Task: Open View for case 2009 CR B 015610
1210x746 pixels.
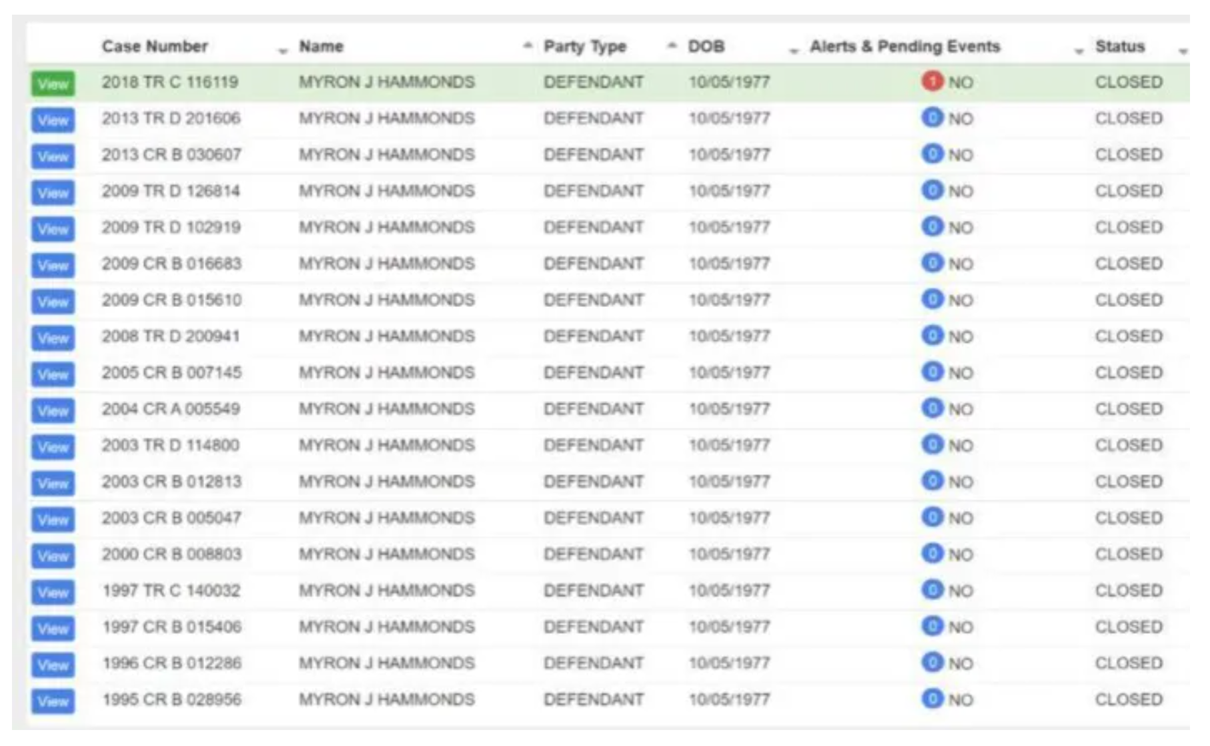Action: [53, 302]
